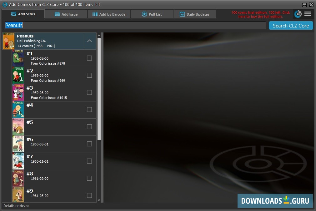Focus the Peanuts search input field
Screen dimensions: 316x211
pyautogui.click(x=135, y=25)
